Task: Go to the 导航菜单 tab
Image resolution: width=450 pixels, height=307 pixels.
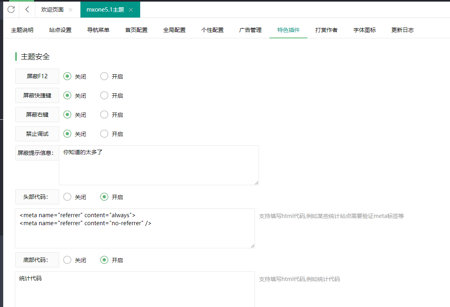Action: 98,30
